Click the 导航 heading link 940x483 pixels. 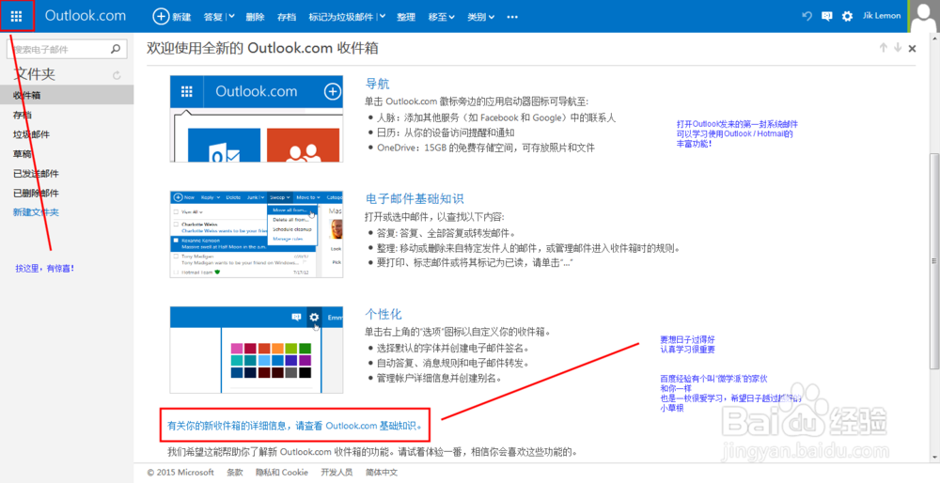(x=377, y=84)
